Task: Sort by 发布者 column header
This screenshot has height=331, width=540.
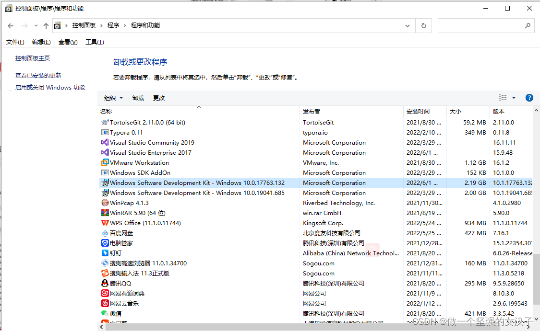Action: tap(351, 111)
